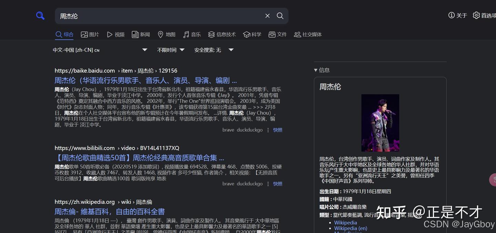
Task: Switch to the 音乐 music tab
Action: pos(192,34)
